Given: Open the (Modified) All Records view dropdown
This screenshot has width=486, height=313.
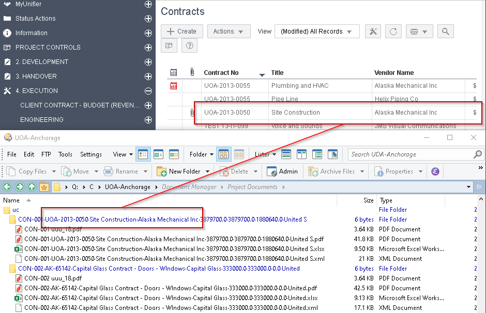Looking at the screenshot, I should coord(317,31).
